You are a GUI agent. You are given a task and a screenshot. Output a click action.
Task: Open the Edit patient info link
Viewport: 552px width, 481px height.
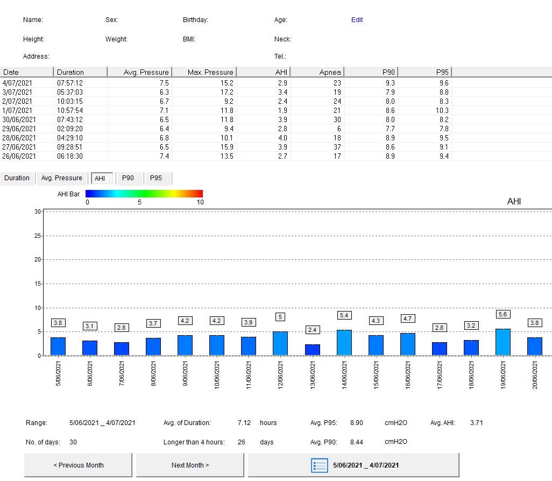click(x=357, y=20)
